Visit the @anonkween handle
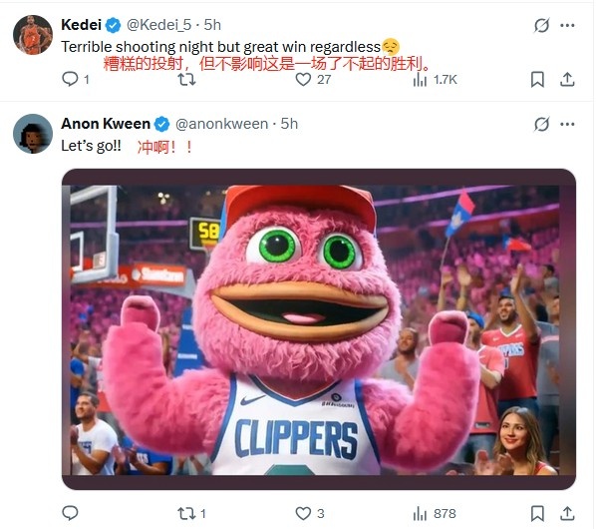This screenshot has width=596, height=529. [221, 124]
